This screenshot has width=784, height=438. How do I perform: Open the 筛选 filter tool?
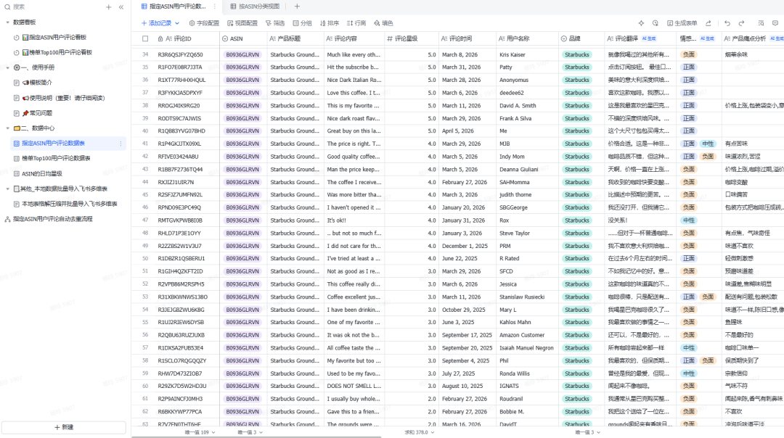tap(274, 23)
